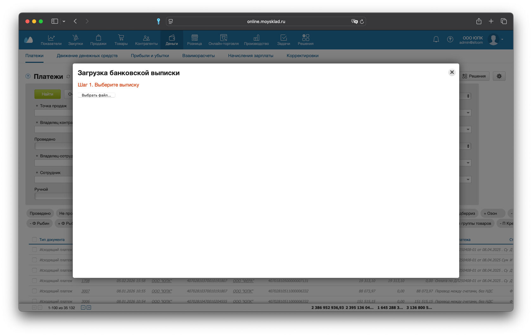Screen dimensions: 532x336
Task: Open the Safari sidebar options chevron
Action: [64, 21]
